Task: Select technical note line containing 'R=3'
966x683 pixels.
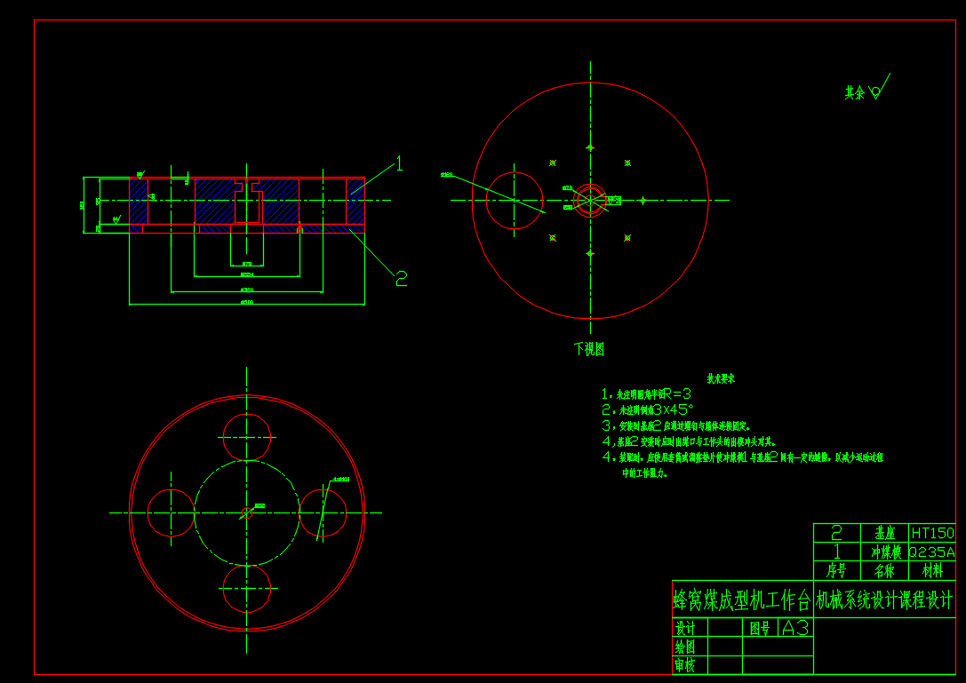Action: [x=646, y=394]
